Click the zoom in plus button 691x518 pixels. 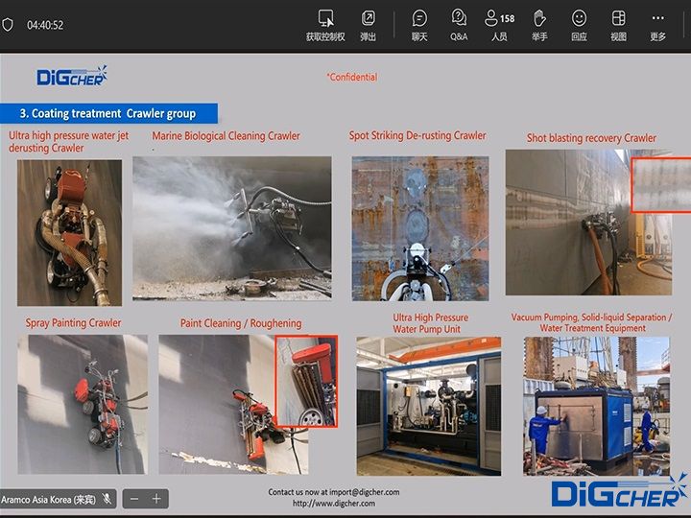point(156,499)
